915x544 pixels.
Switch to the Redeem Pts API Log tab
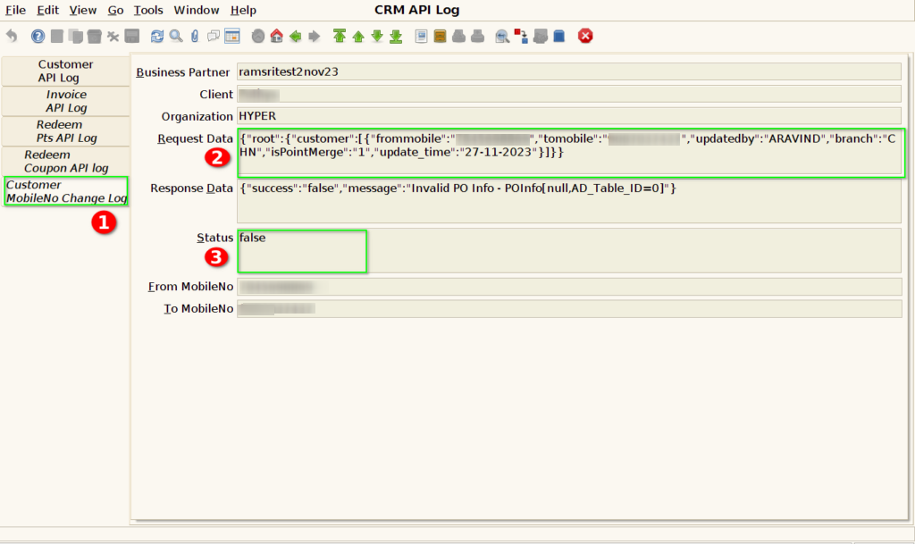[65, 131]
